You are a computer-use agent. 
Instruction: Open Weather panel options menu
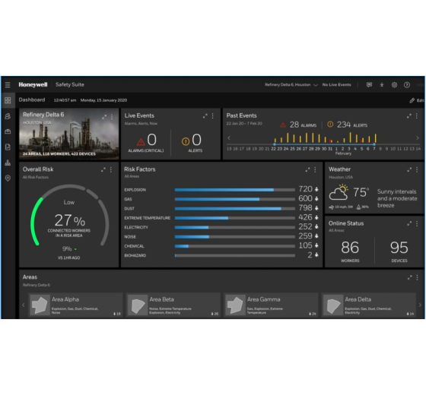(x=417, y=170)
